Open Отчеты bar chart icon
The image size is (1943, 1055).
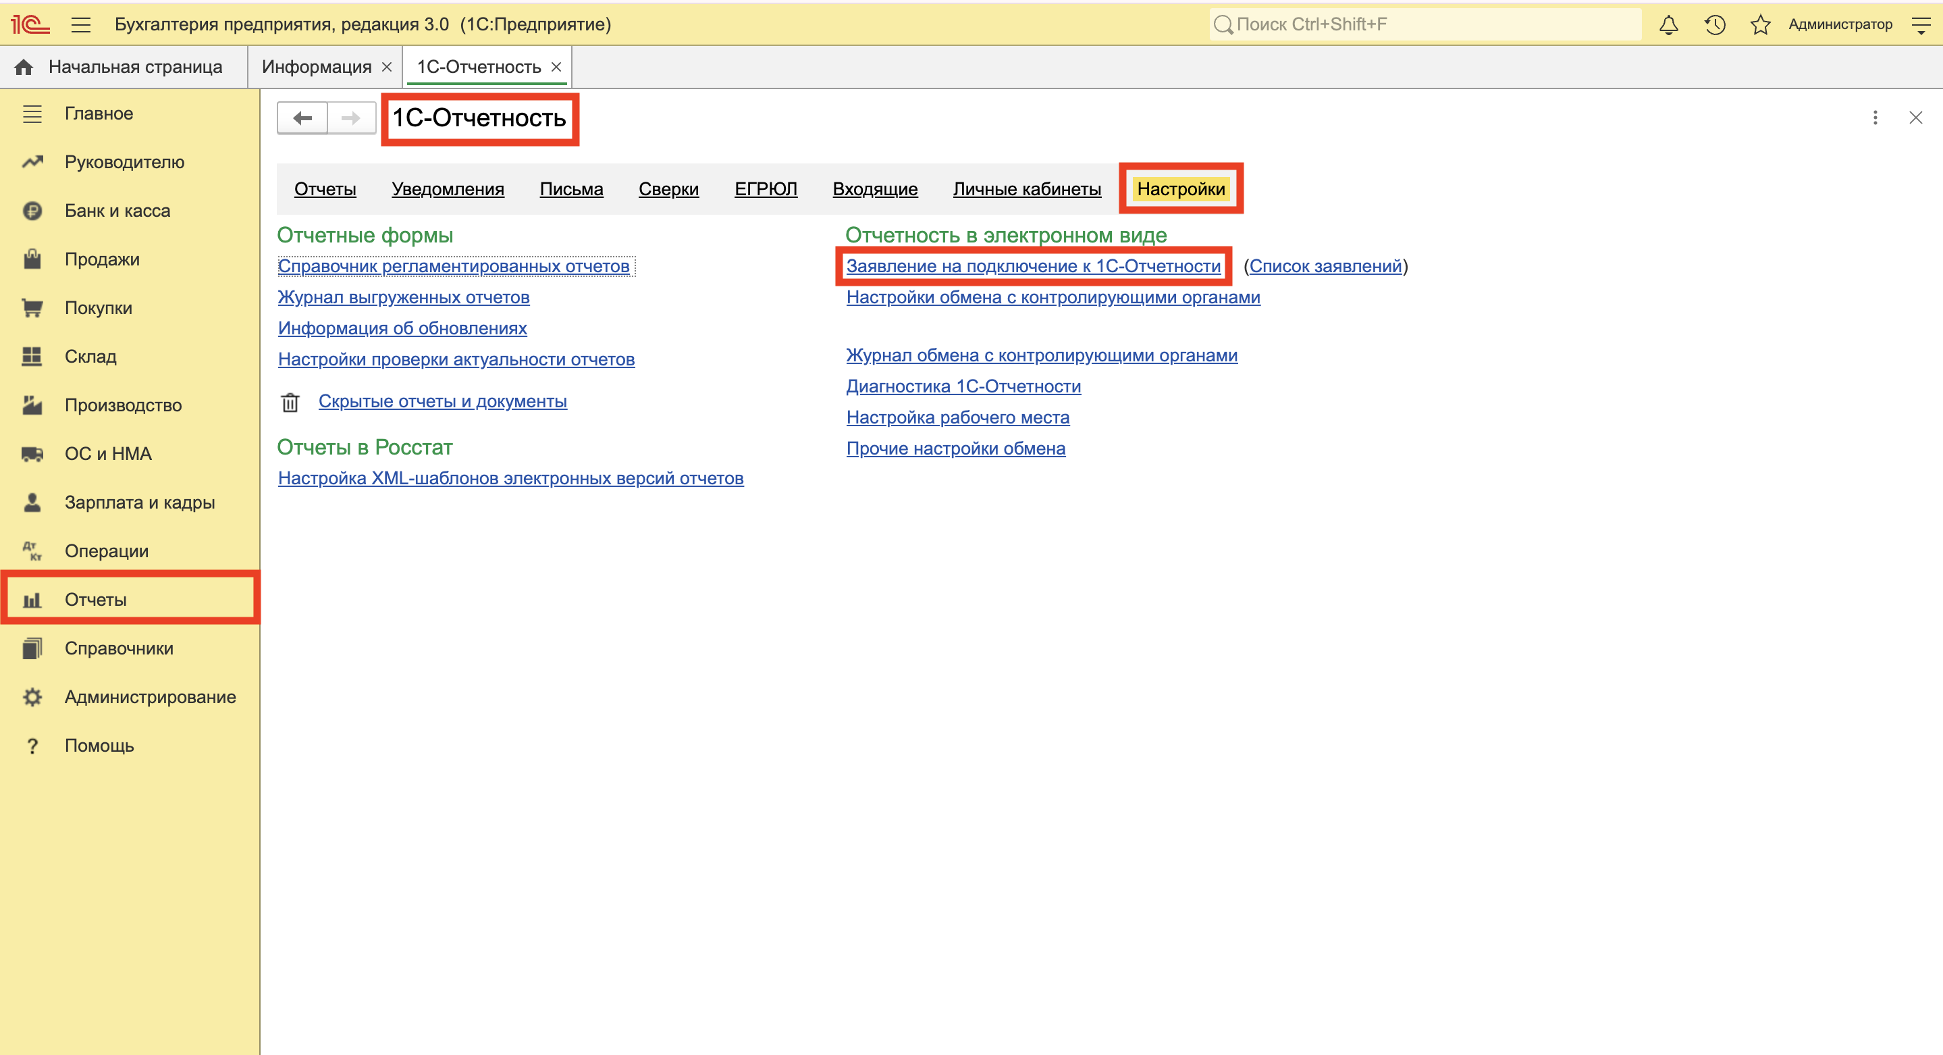32,600
